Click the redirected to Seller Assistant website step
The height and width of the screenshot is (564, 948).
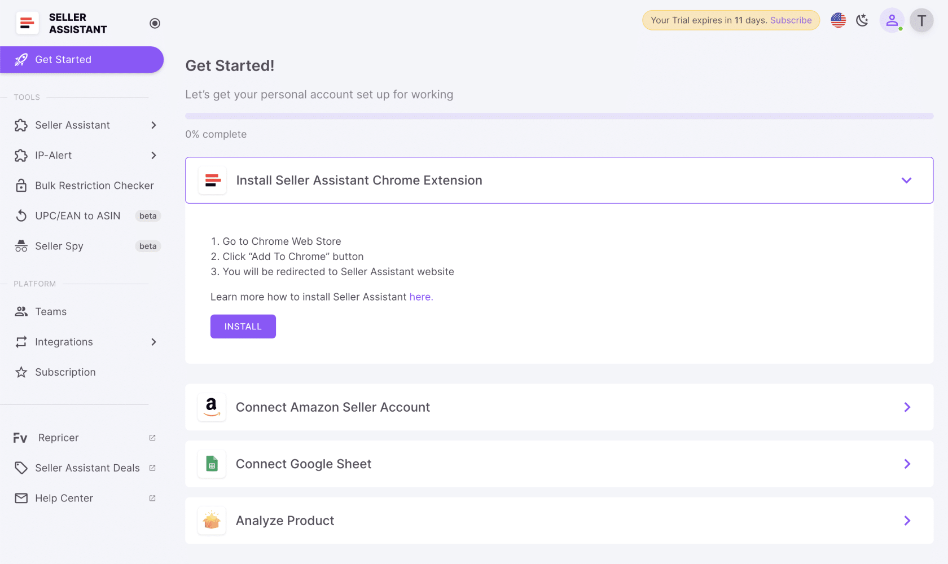coord(338,272)
